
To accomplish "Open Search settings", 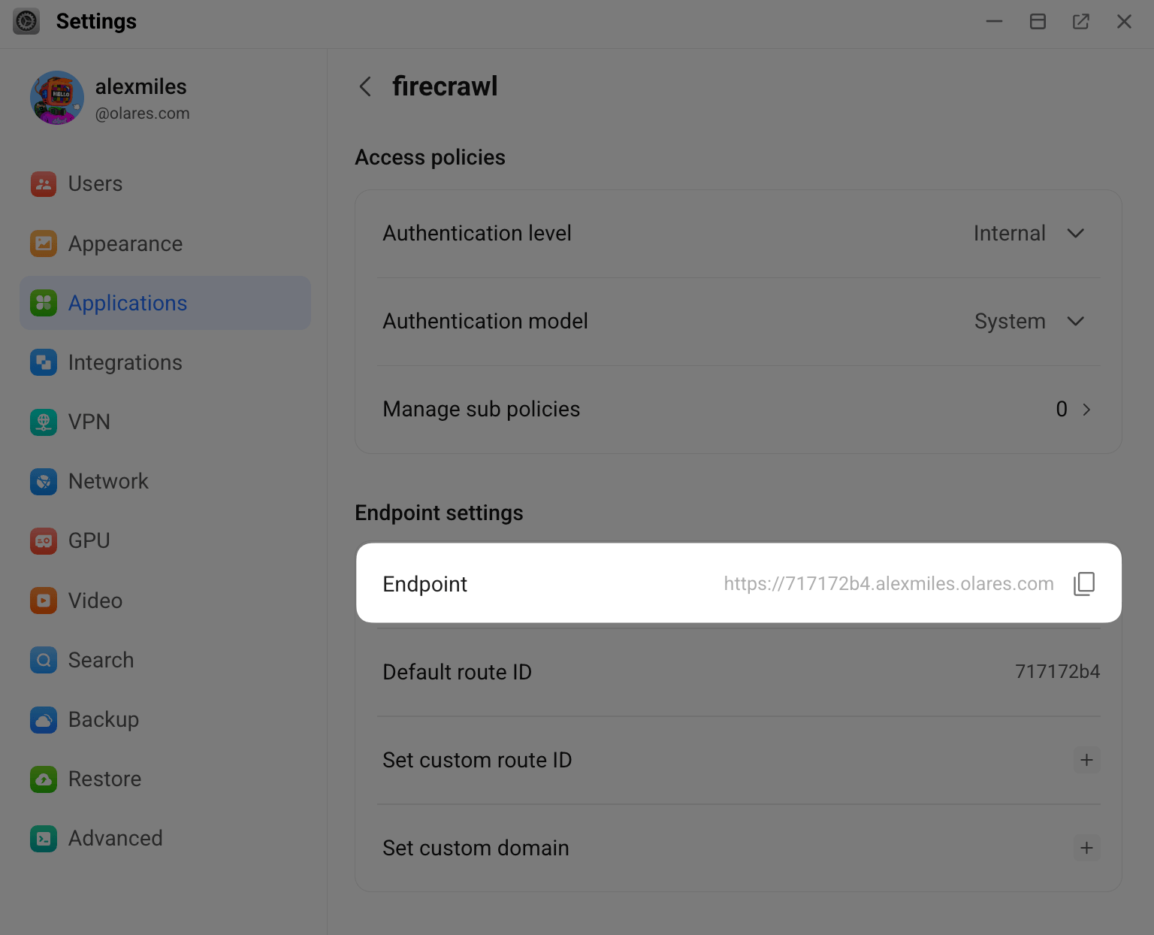I will (x=165, y=660).
